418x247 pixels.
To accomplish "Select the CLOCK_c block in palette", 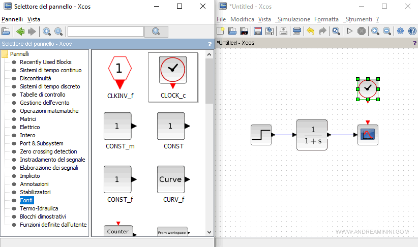I will coord(173,77).
